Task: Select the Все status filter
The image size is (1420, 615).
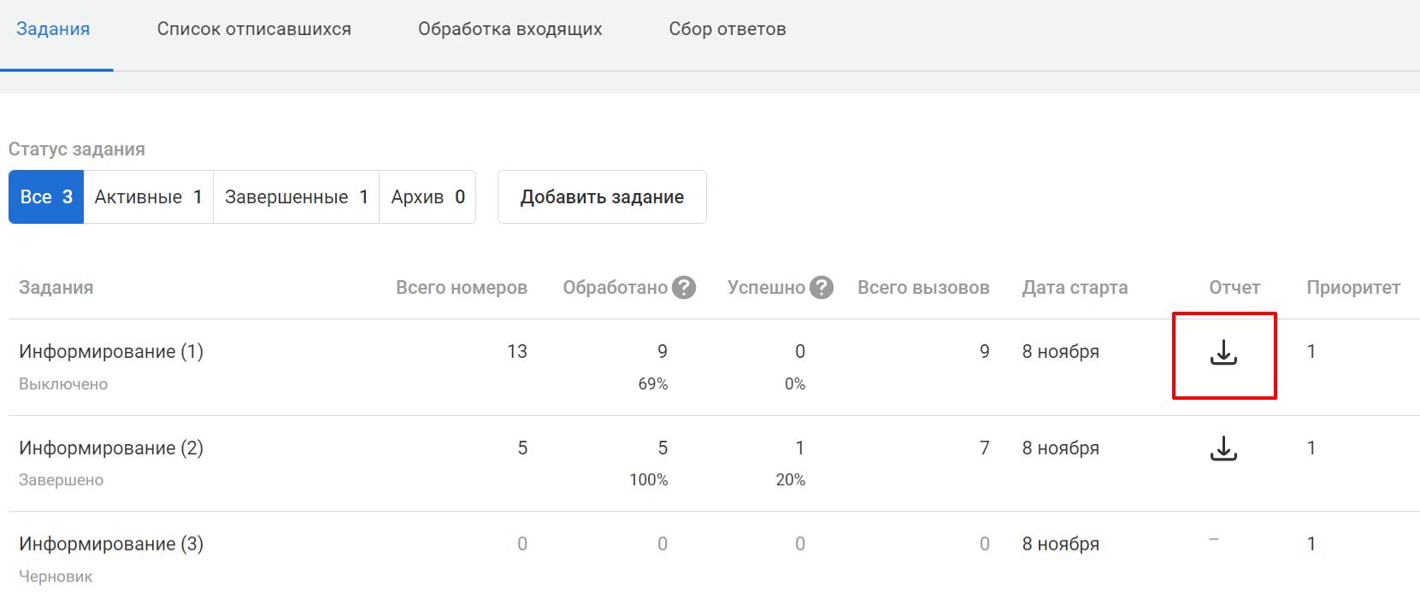Action: [x=46, y=197]
